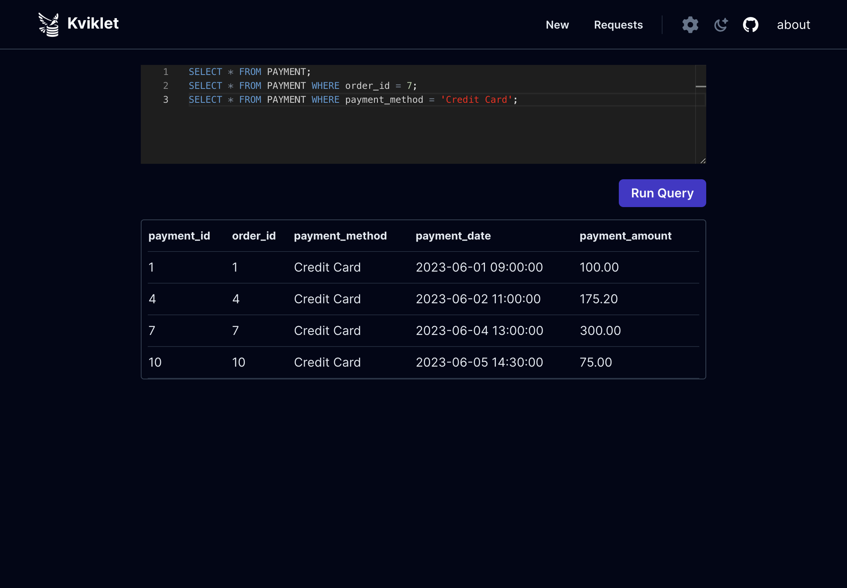Toggle dark mode moon icon

[721, 25]
